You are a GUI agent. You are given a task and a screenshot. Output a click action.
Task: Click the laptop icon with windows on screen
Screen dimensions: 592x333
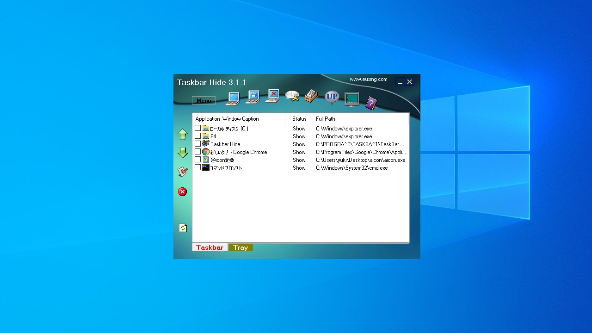tap(253, 97)
